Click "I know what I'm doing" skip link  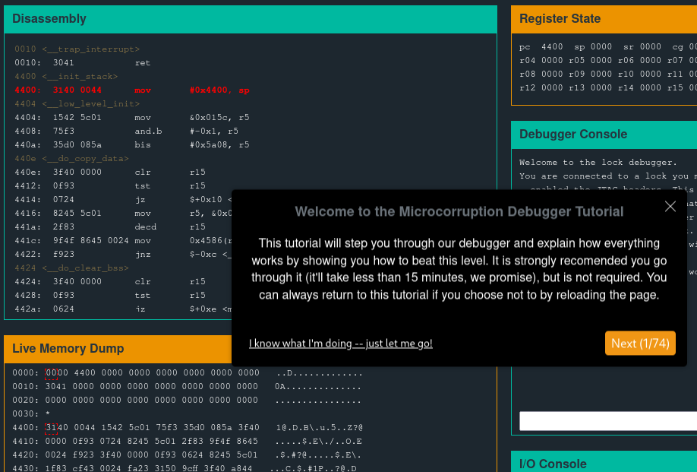(340, 344)
